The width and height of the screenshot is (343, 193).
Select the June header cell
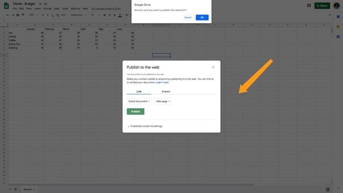pos(125,29)
